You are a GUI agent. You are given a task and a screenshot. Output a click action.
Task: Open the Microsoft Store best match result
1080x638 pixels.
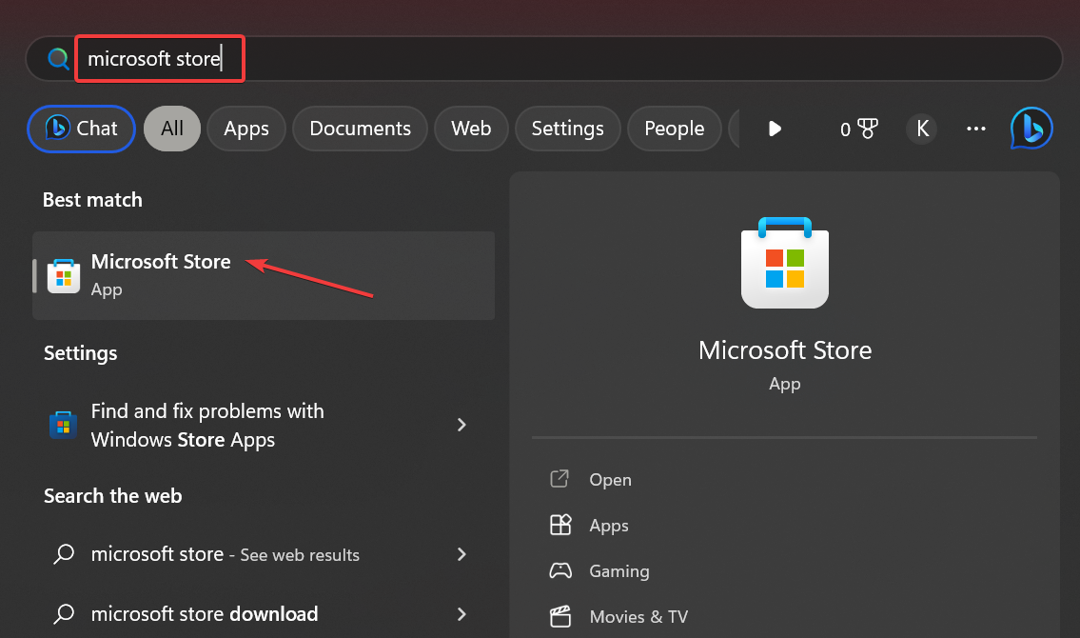click(x=264, y=275)
